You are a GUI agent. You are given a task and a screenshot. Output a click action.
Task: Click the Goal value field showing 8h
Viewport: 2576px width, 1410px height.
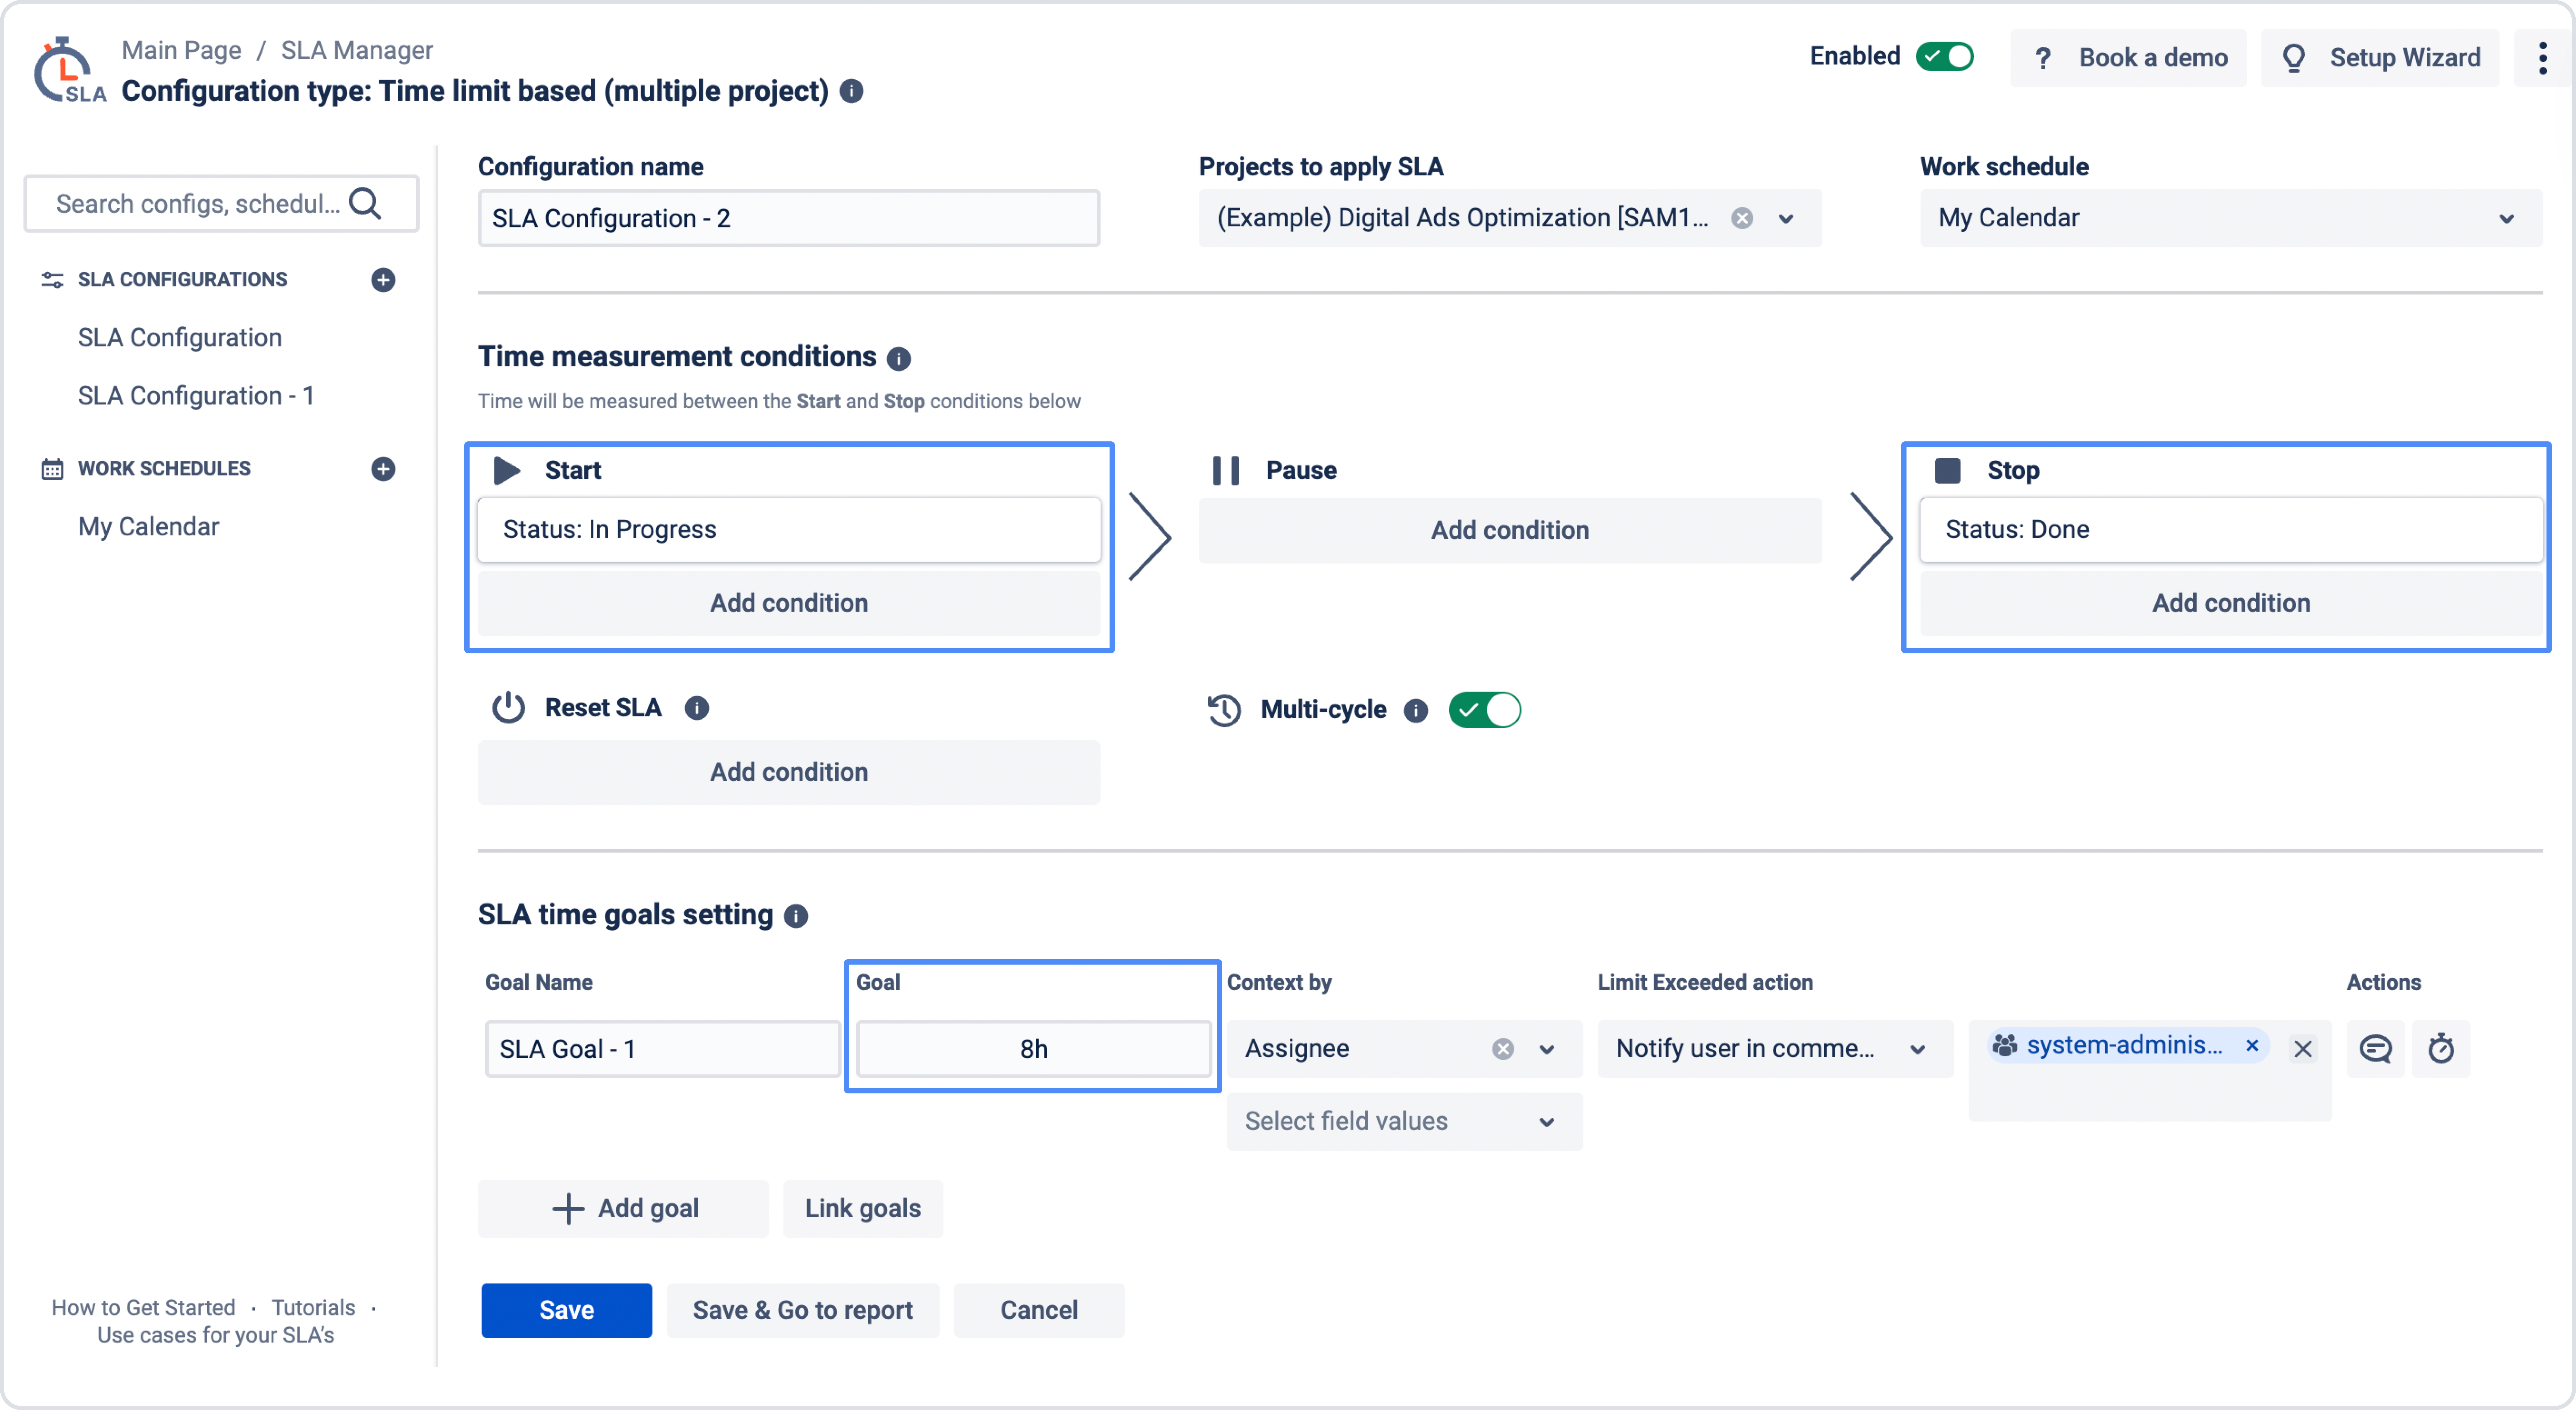1033,1049
